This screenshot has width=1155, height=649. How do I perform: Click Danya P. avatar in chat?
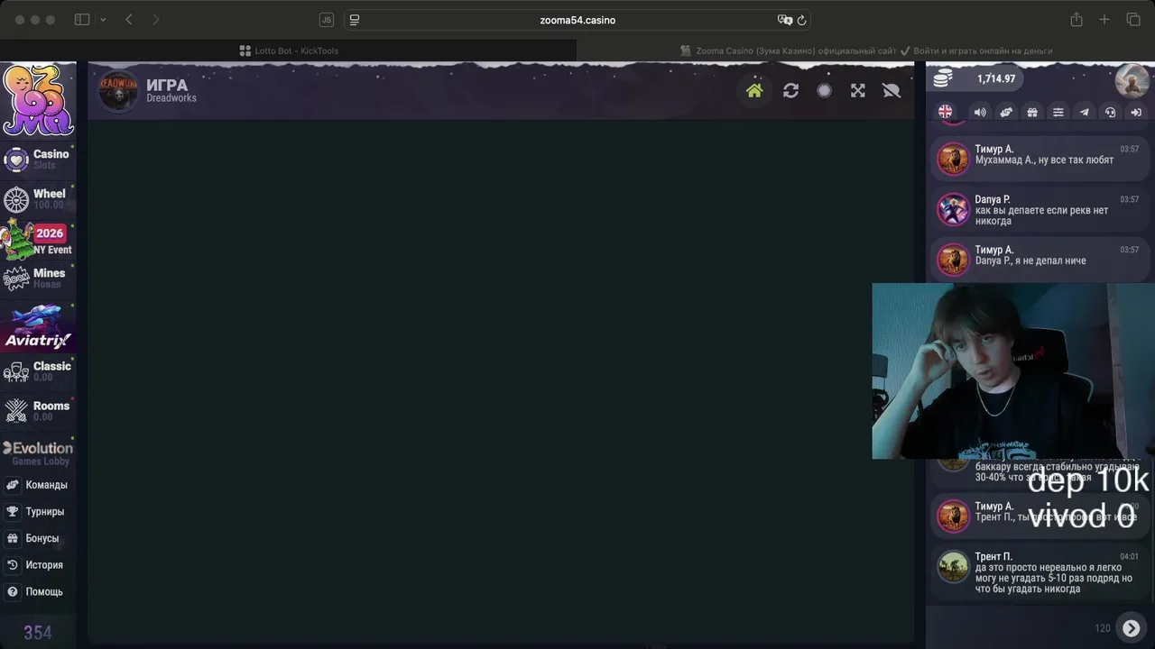[953, 210]
